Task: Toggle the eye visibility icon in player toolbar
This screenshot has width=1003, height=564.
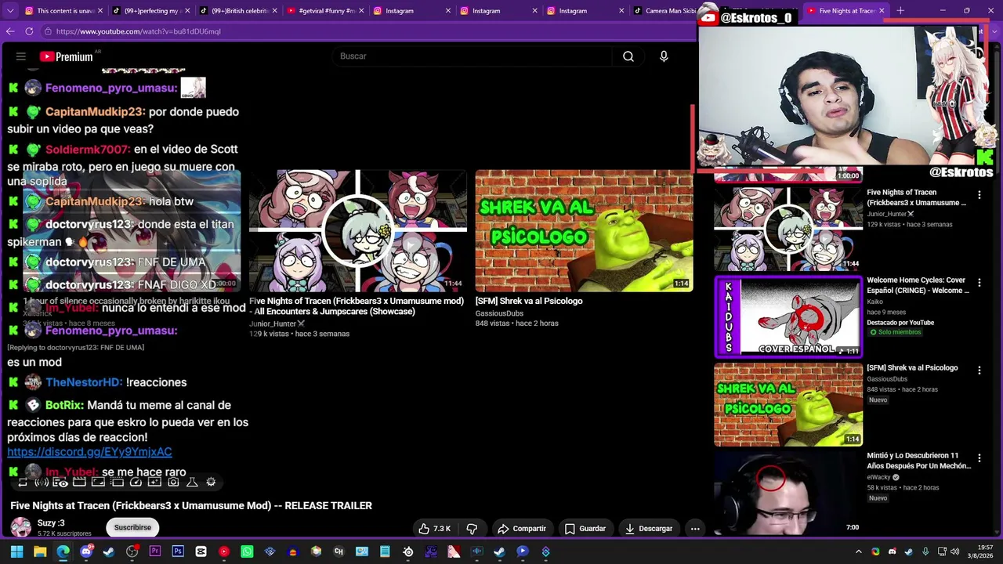Action: coord(60,483)
